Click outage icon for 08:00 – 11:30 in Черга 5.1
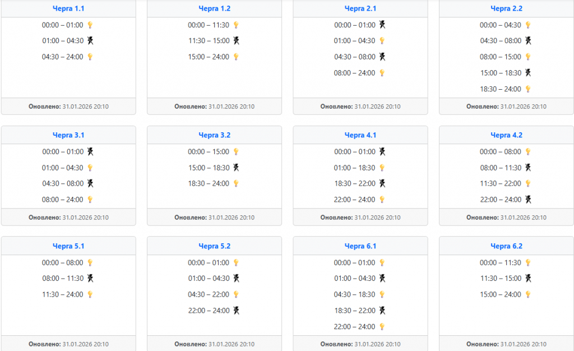 click(x=90, y=278)
